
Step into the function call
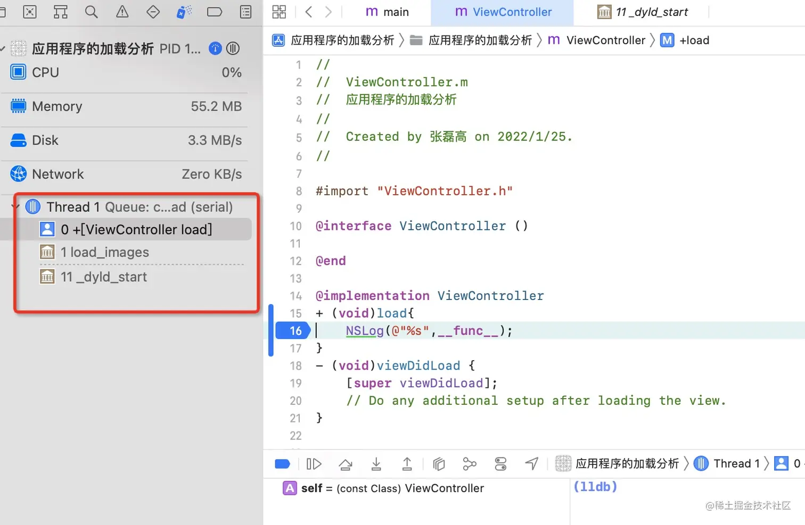point(376,464)
